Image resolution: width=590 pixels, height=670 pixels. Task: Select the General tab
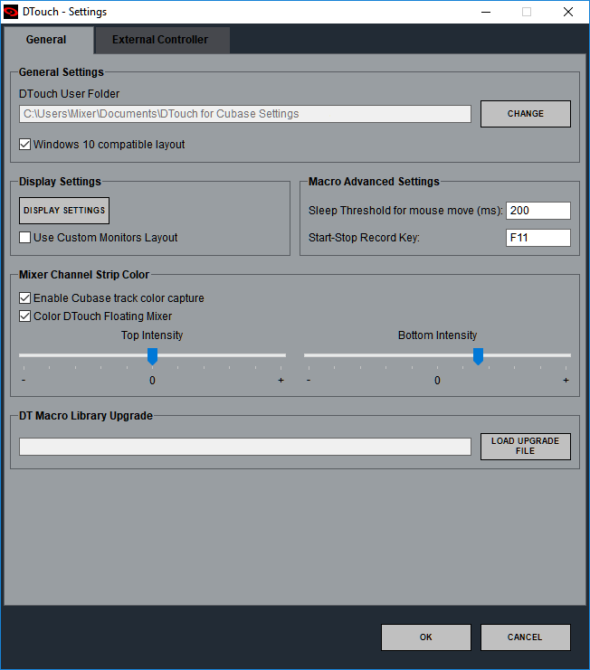click(x=46, y=40)
